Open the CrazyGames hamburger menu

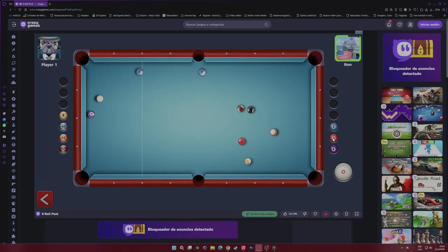coord(14,24)
